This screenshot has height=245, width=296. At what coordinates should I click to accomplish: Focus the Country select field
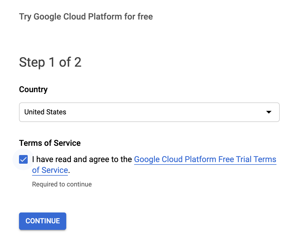tap(149, 112)
